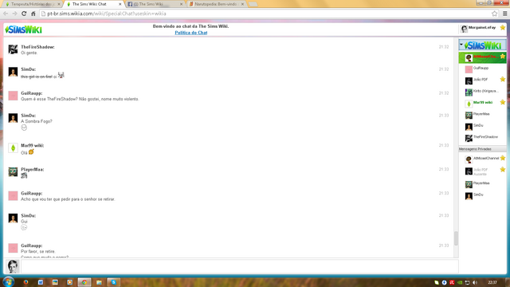Open the Chrome menu icon
Image resolution: width=510 pixels, height=287 pixels.
pyautogui.click(x=504, y=14)
